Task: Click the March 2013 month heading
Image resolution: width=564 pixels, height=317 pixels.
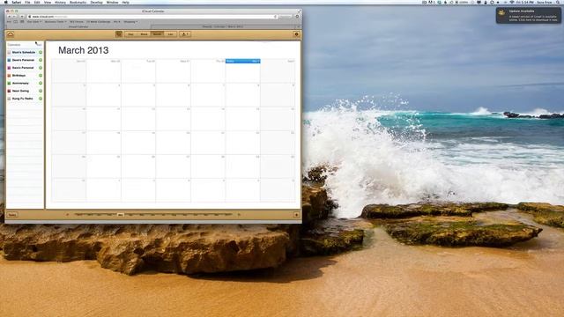Action: point(84,50)
